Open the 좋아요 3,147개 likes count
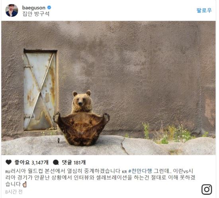The width and height of the screenshot is (219, 198). [31, 163]
